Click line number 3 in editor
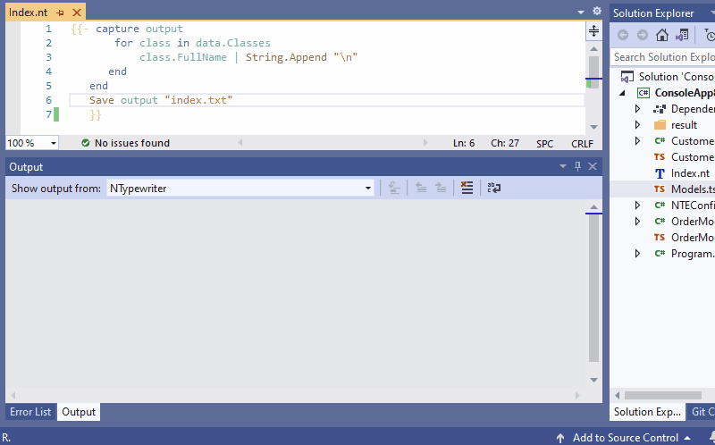 click(49, 57)
